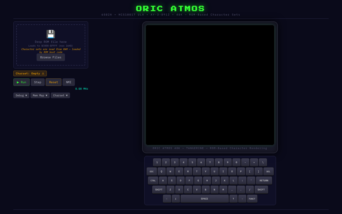Click the Charset: Empty status badge
The image size is (342, 214).
pyautogui.click(x=30, y=73)
